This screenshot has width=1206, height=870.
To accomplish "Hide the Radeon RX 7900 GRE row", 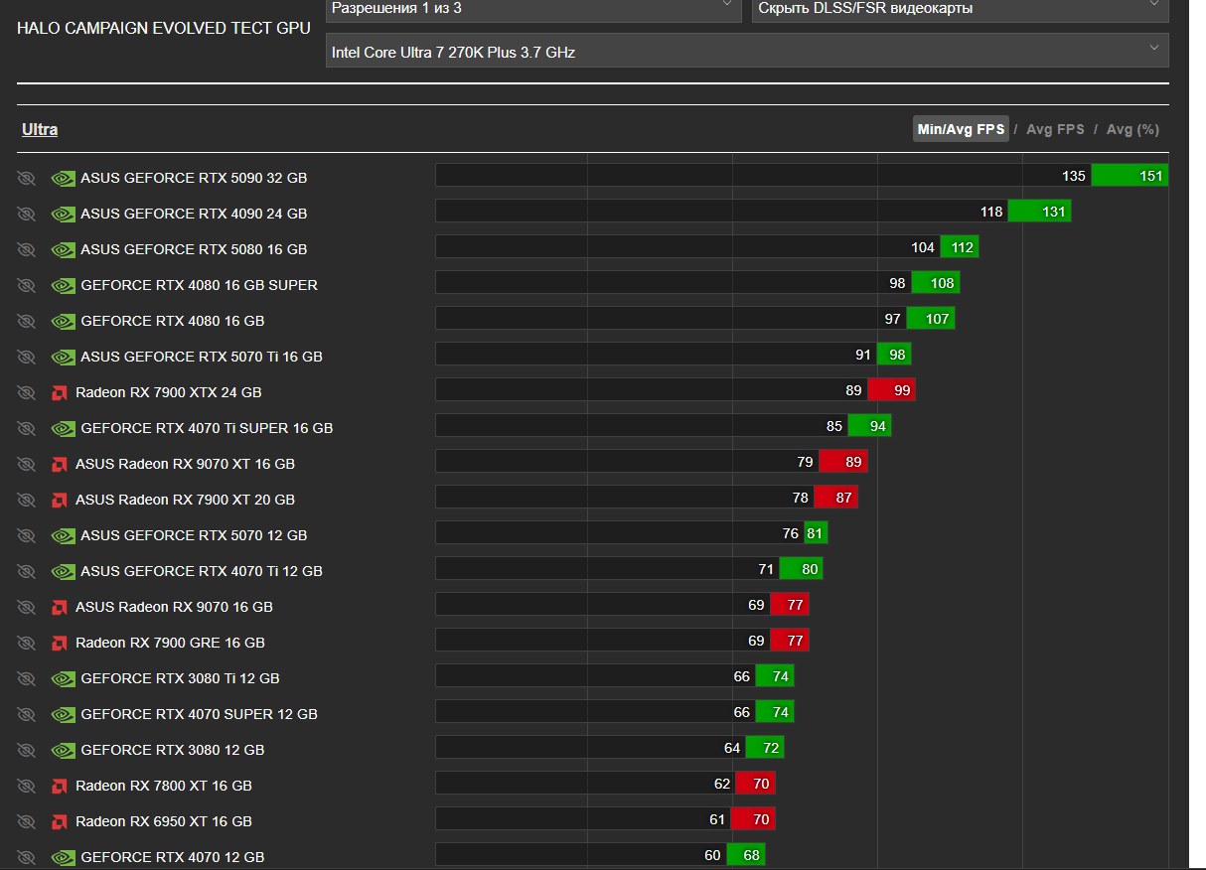I will pyautogui.click(x=27, y=643).
